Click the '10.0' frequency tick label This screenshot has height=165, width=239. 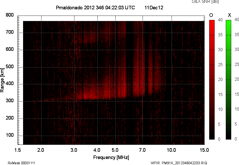pyautogui.click(x=171, y=150)
